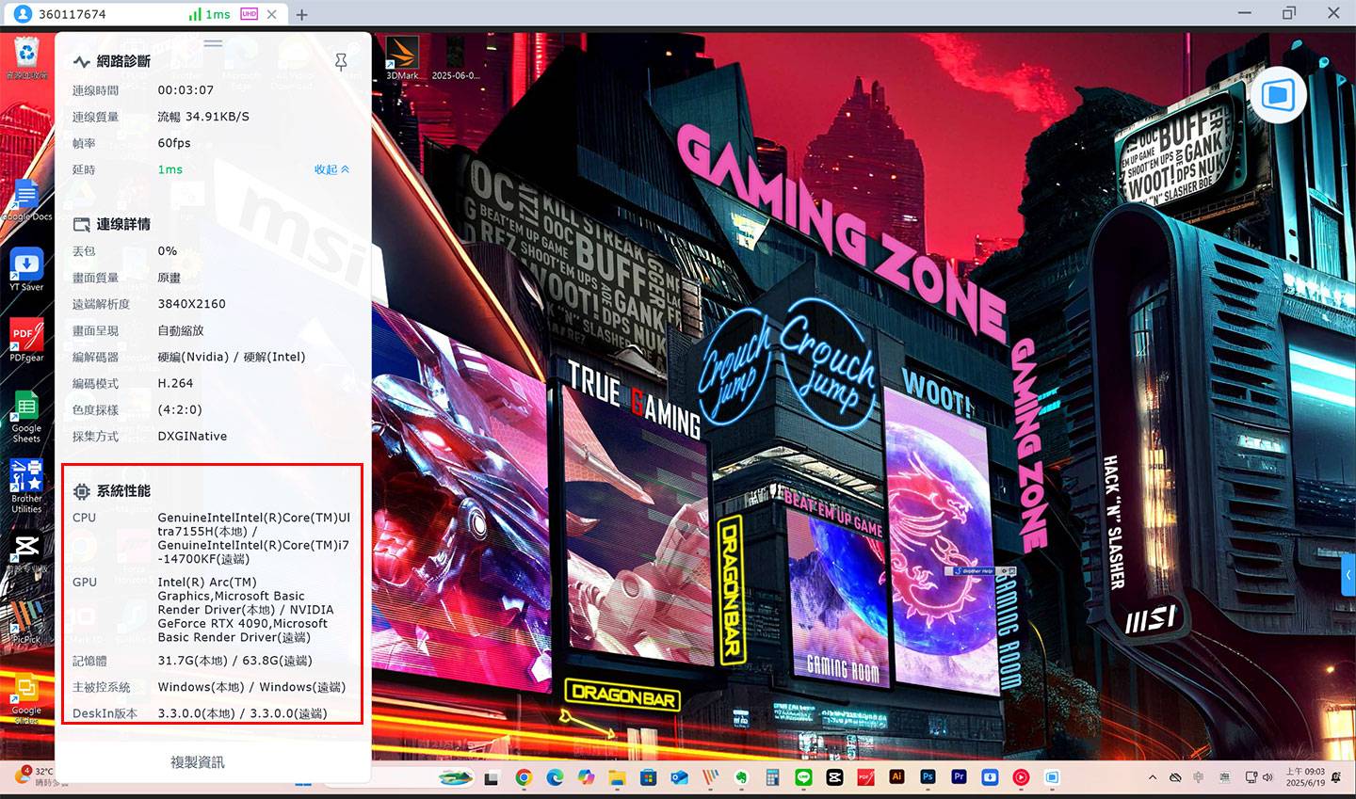Expand the right edge side panel arrow
This screenshot has width=1356, height=799.
point(1349,573)
